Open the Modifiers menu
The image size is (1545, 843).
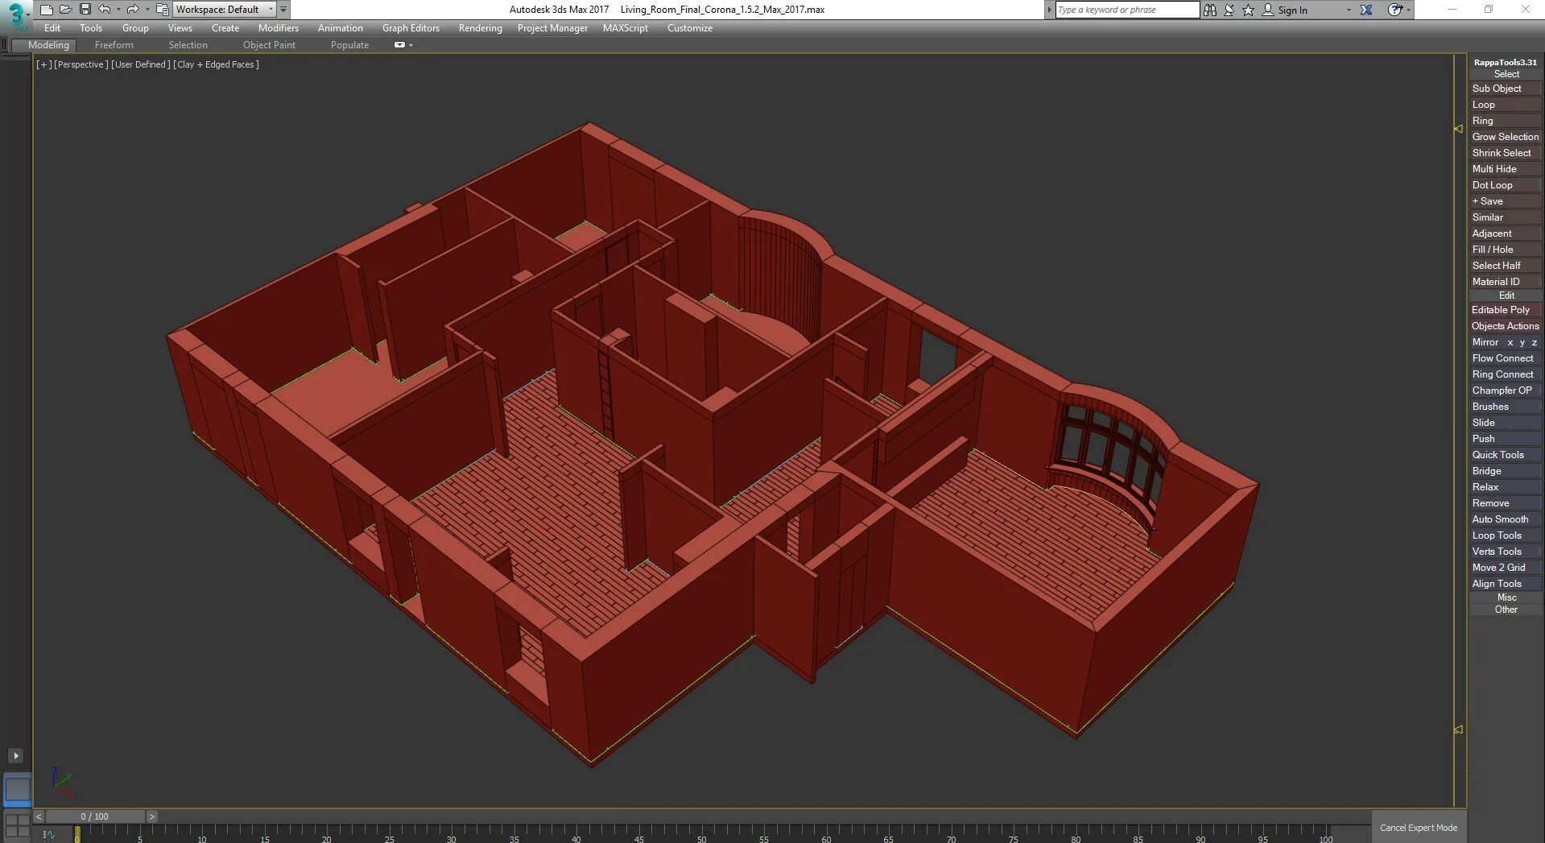pyautogui.click(x=279, y=28)
